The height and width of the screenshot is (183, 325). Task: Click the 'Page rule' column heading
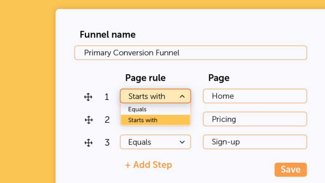pos(145,78)
